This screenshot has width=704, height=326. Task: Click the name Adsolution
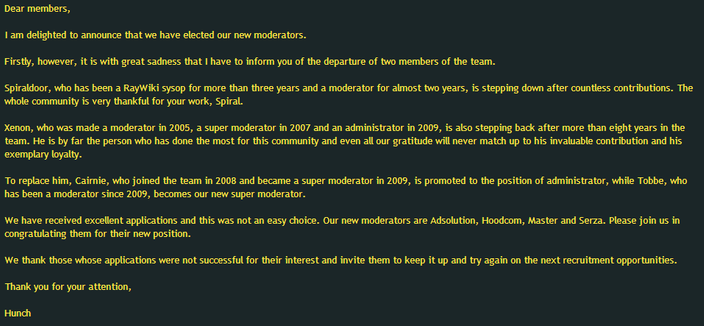pyautogui.click(x=455, y=221)
